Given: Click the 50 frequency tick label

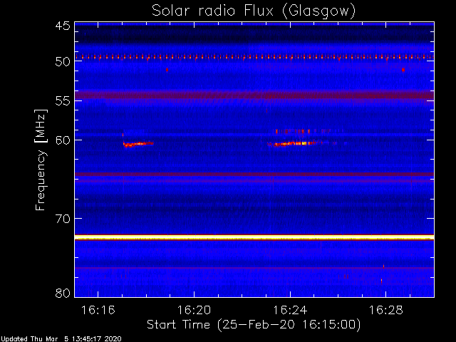Looking at the screenshot, I should [x=63, y=61].
